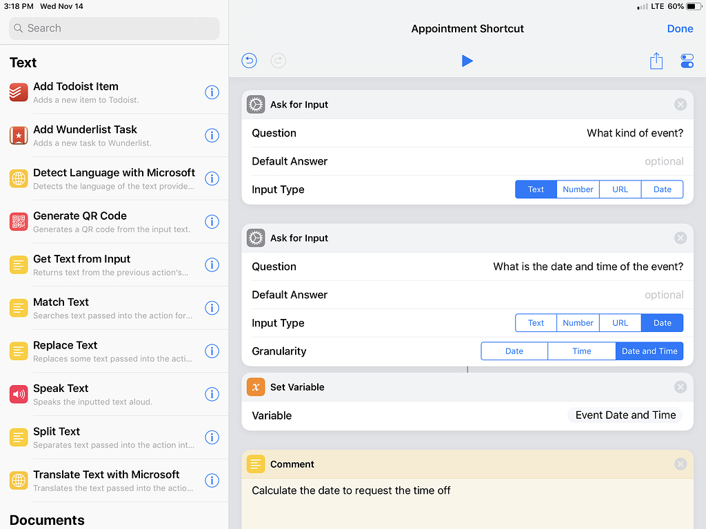The height and width of the screenshot is (529, 706).
Task: Show info for Speak Text action
Action: 212,394
